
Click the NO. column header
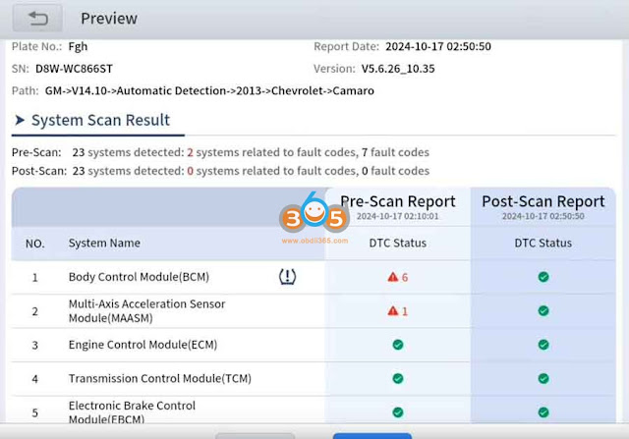click(35, 244)
